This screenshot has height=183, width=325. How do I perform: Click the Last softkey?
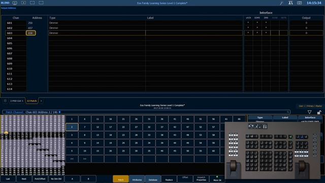tap(8, 179)
